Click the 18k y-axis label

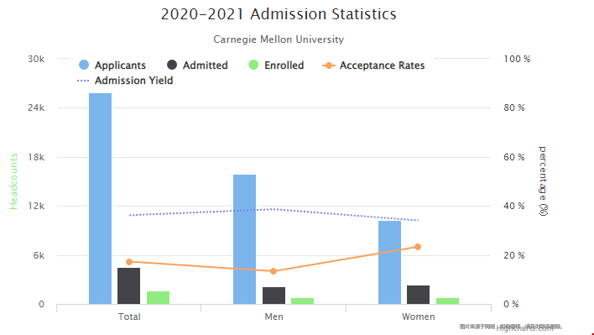tap(36, 157)
